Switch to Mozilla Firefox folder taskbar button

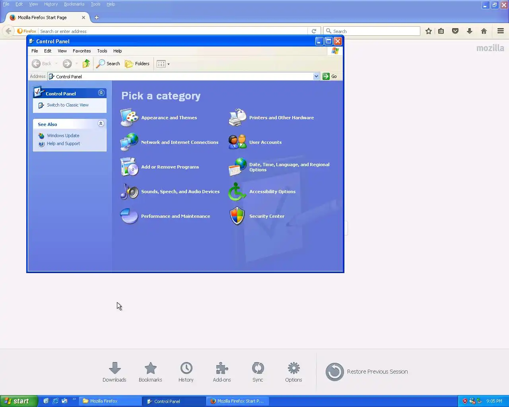[111, 401]
